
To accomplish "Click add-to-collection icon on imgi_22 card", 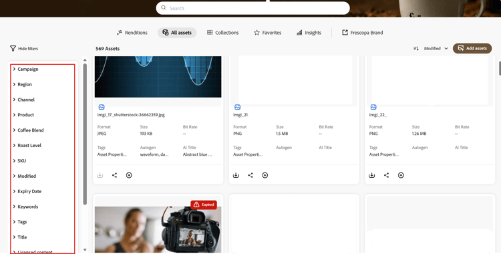I will (401, 175).
